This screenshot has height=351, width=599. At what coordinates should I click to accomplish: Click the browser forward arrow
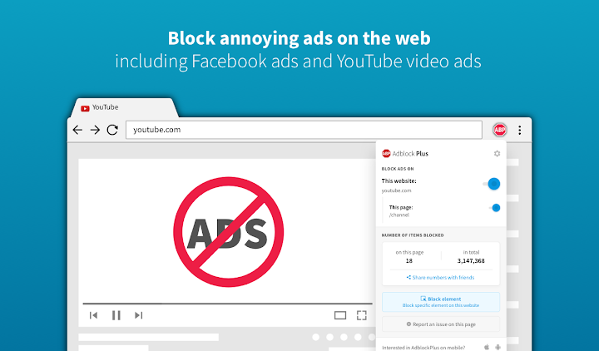[95, 130]
